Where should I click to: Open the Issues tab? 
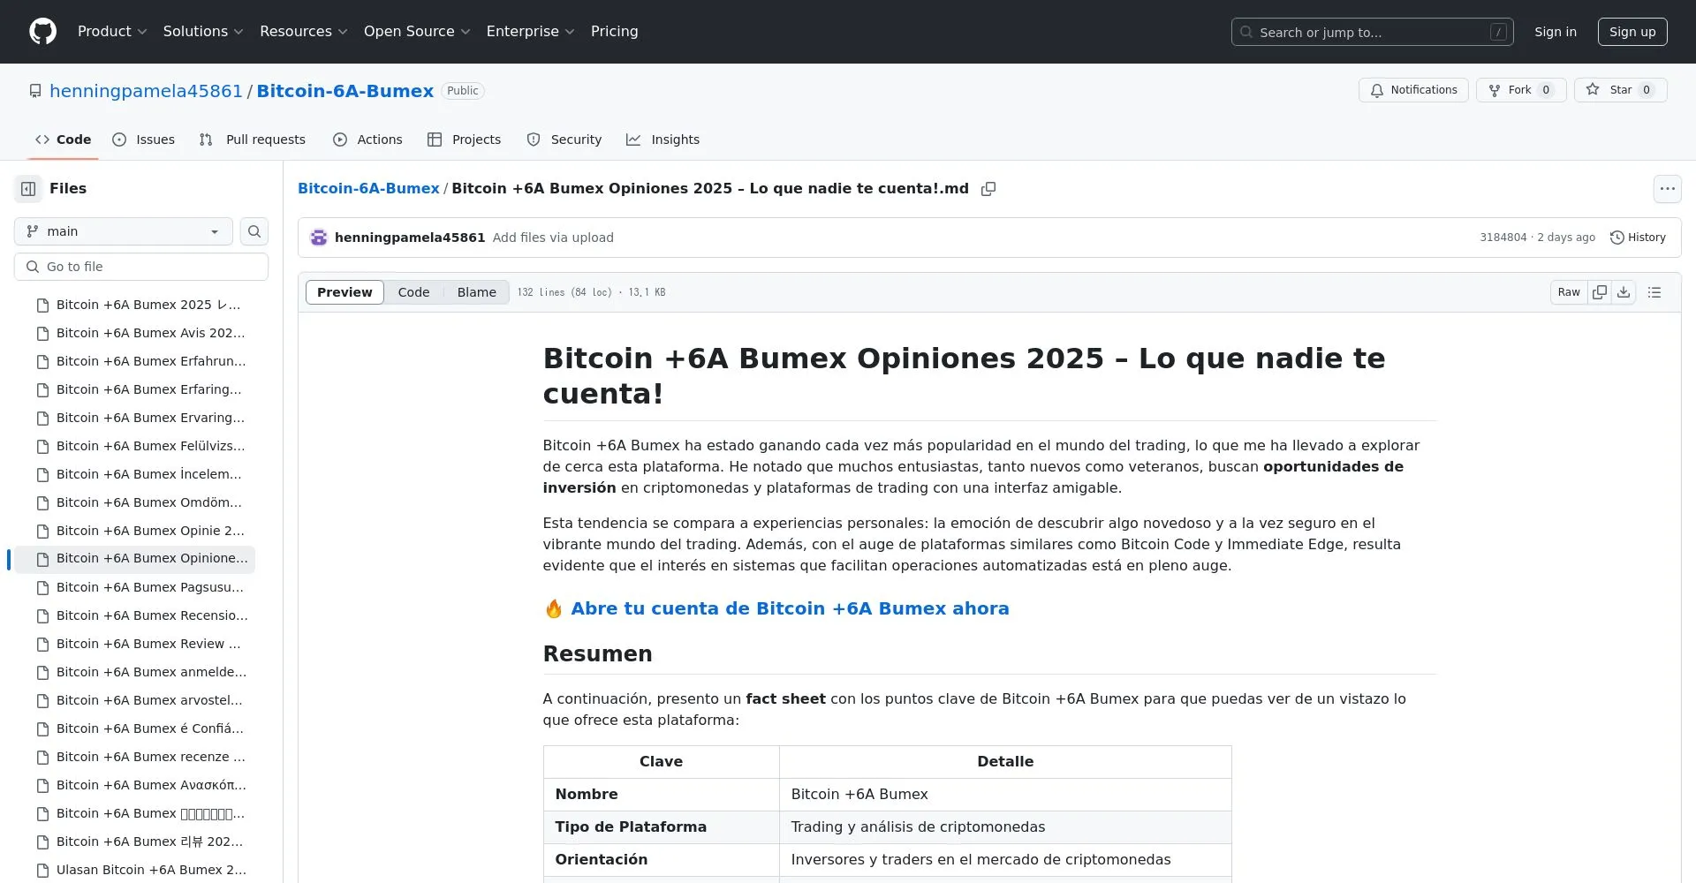pos(144,140)
